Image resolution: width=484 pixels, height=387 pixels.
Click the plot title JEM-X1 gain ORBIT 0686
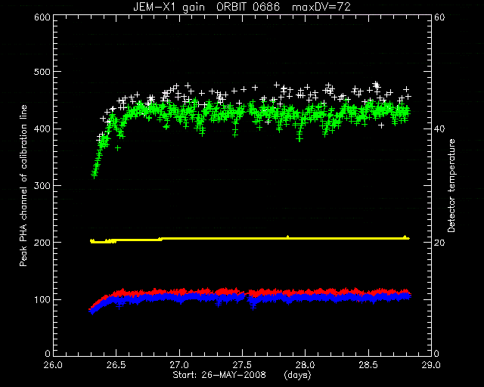tap(206, 7)
